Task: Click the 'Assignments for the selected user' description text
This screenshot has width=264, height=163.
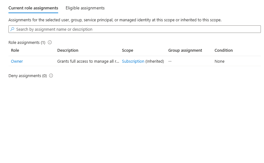Action: pos(115,20)
